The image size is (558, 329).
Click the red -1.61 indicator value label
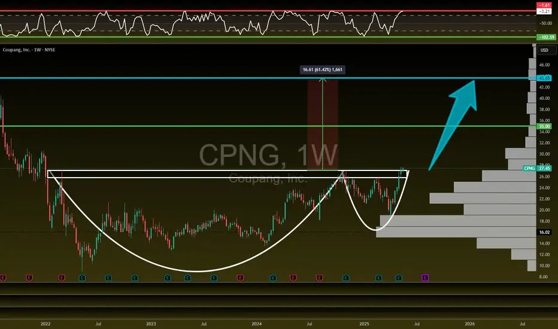point(544,5)
